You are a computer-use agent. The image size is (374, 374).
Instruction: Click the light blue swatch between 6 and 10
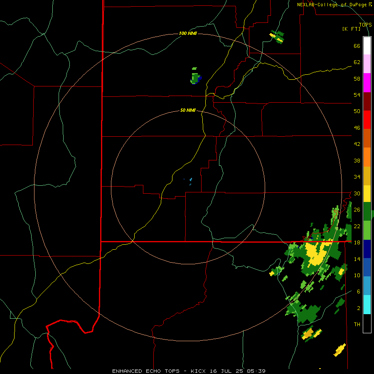(367, 286)
